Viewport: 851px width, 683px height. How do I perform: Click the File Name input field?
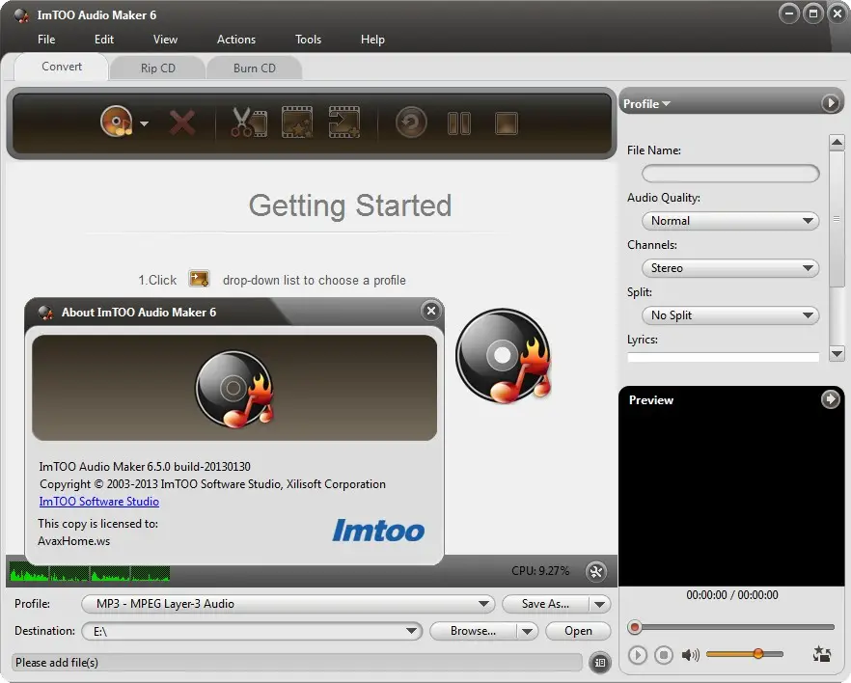(x=730, y=174)
